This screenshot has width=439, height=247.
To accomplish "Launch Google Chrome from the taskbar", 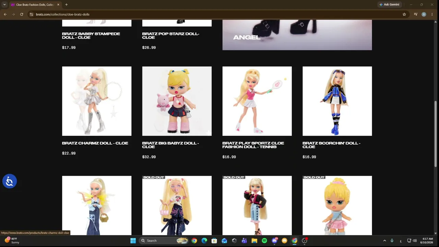I will pyautogui.click(x=194, y=240).
